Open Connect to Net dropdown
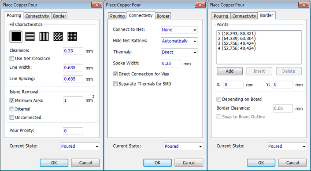311x171 pixels. coord(179,30)
